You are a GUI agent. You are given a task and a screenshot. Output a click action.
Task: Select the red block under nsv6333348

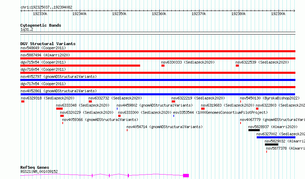[x=60, y=109]
